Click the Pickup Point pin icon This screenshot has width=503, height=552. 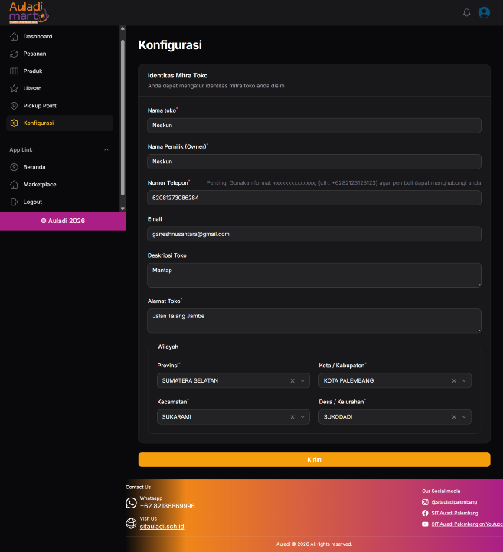tap(14, 106)
